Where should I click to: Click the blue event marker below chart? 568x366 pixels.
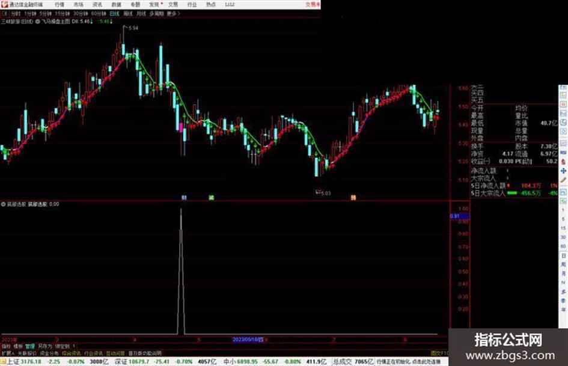[x=184, y=198]
